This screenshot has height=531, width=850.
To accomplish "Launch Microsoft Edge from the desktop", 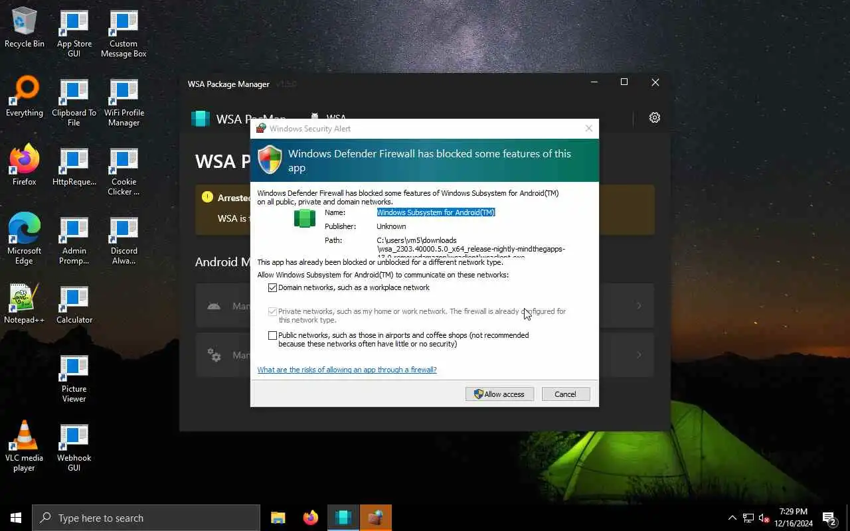I will (x=25, y=239).
